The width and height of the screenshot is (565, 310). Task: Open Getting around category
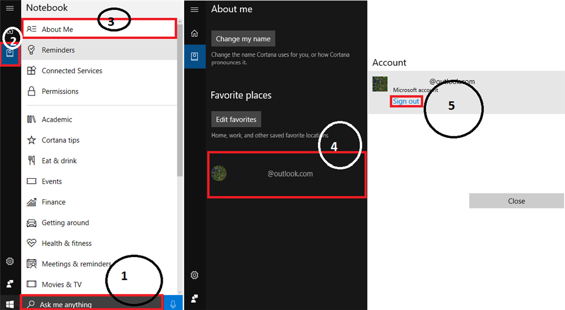pos(99,222)
